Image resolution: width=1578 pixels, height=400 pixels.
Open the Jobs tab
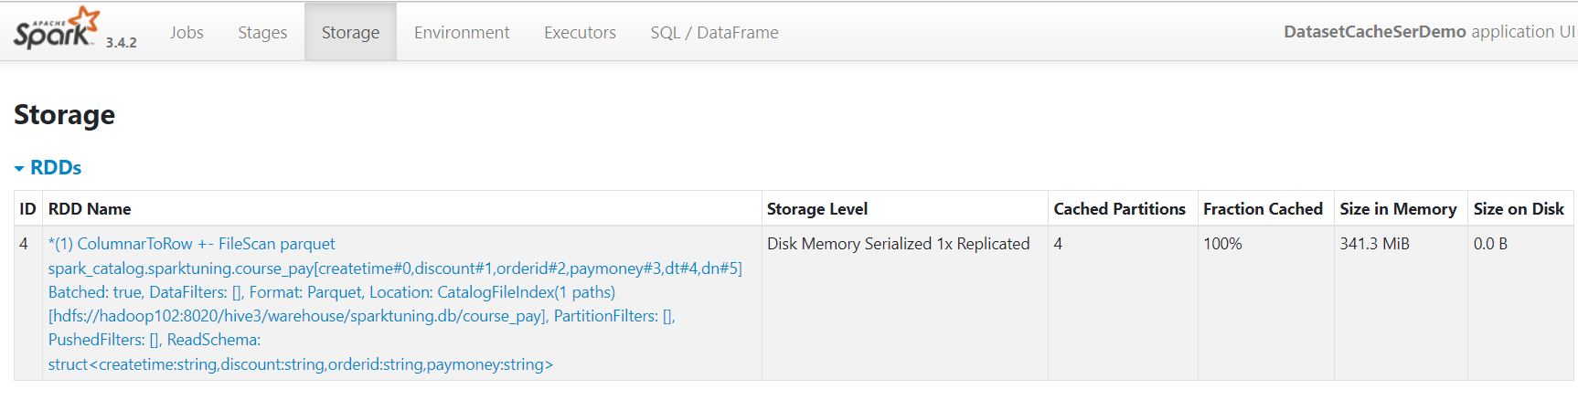click(x=187, y=32)
